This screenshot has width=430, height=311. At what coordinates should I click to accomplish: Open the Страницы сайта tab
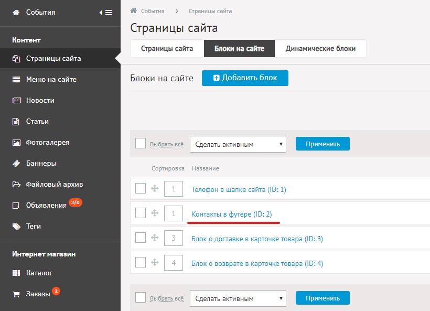point(167,49)
